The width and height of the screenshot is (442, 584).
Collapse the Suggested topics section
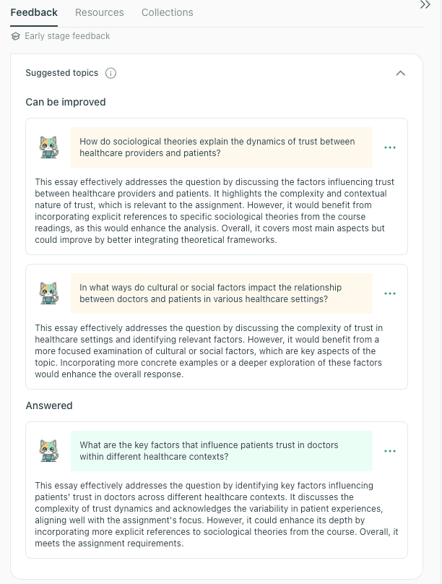coord(399,72)
